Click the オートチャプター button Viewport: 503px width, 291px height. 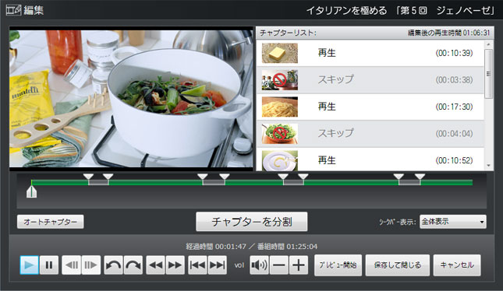51,222
